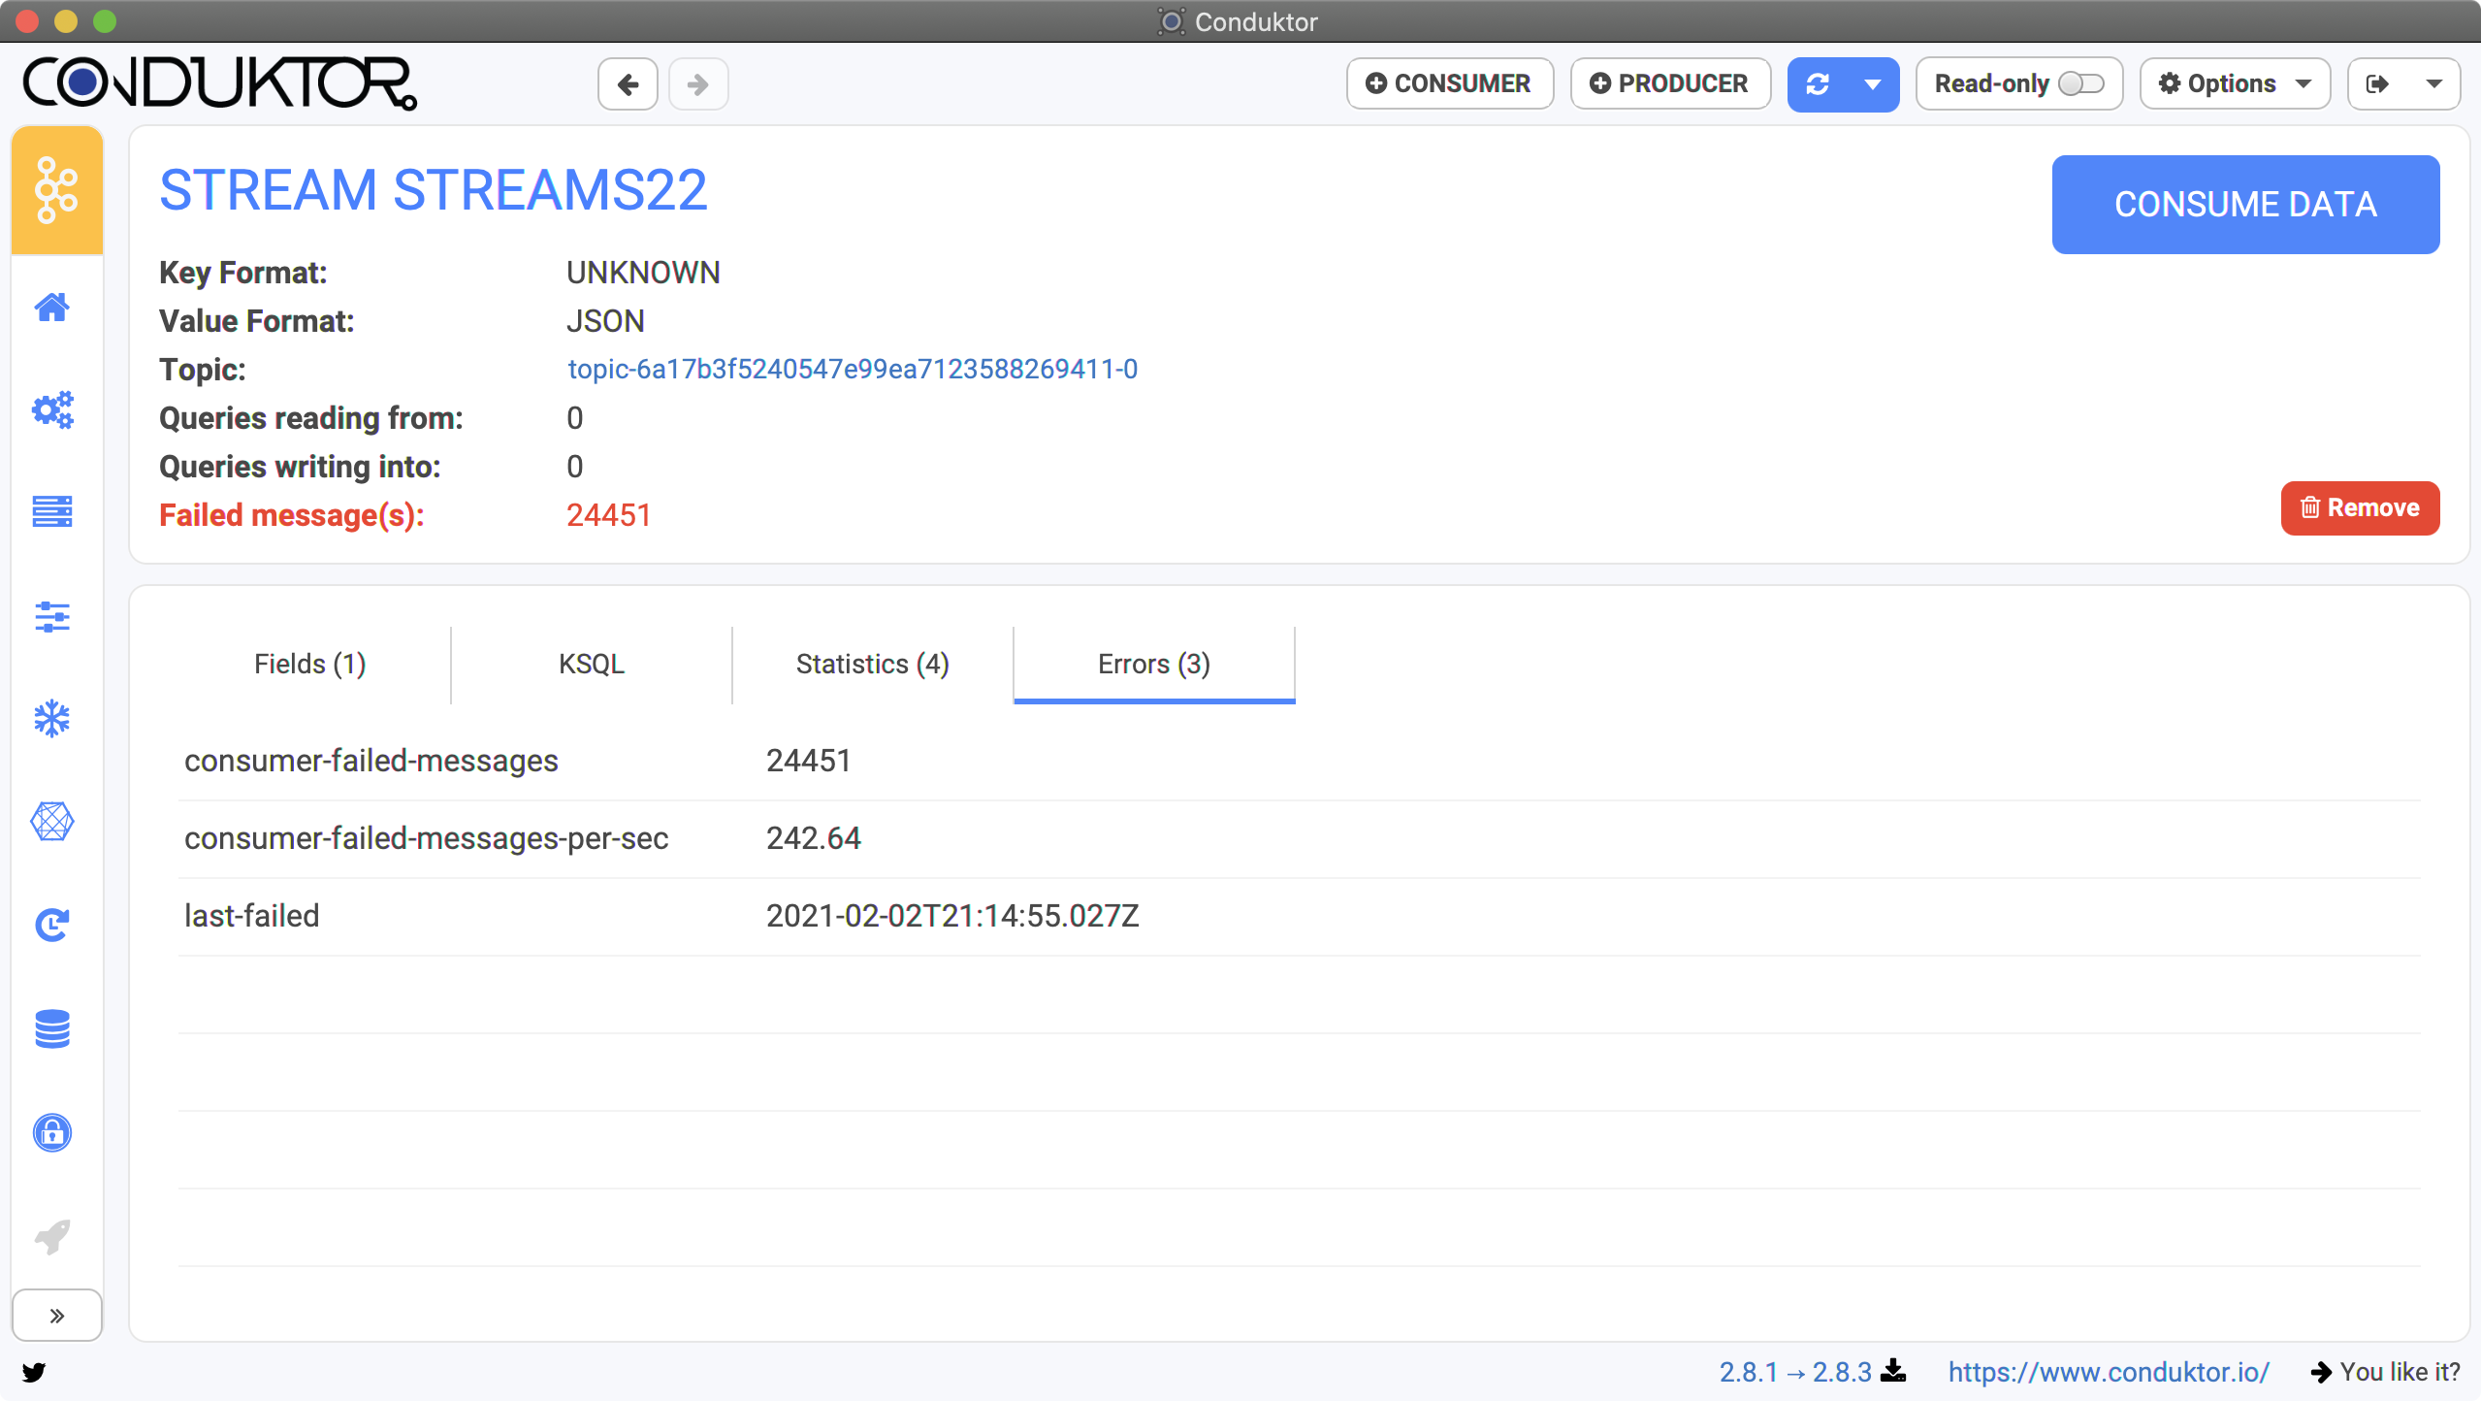Open the Twitter bird icon
The image size is (2481, 1401).
34,1372
